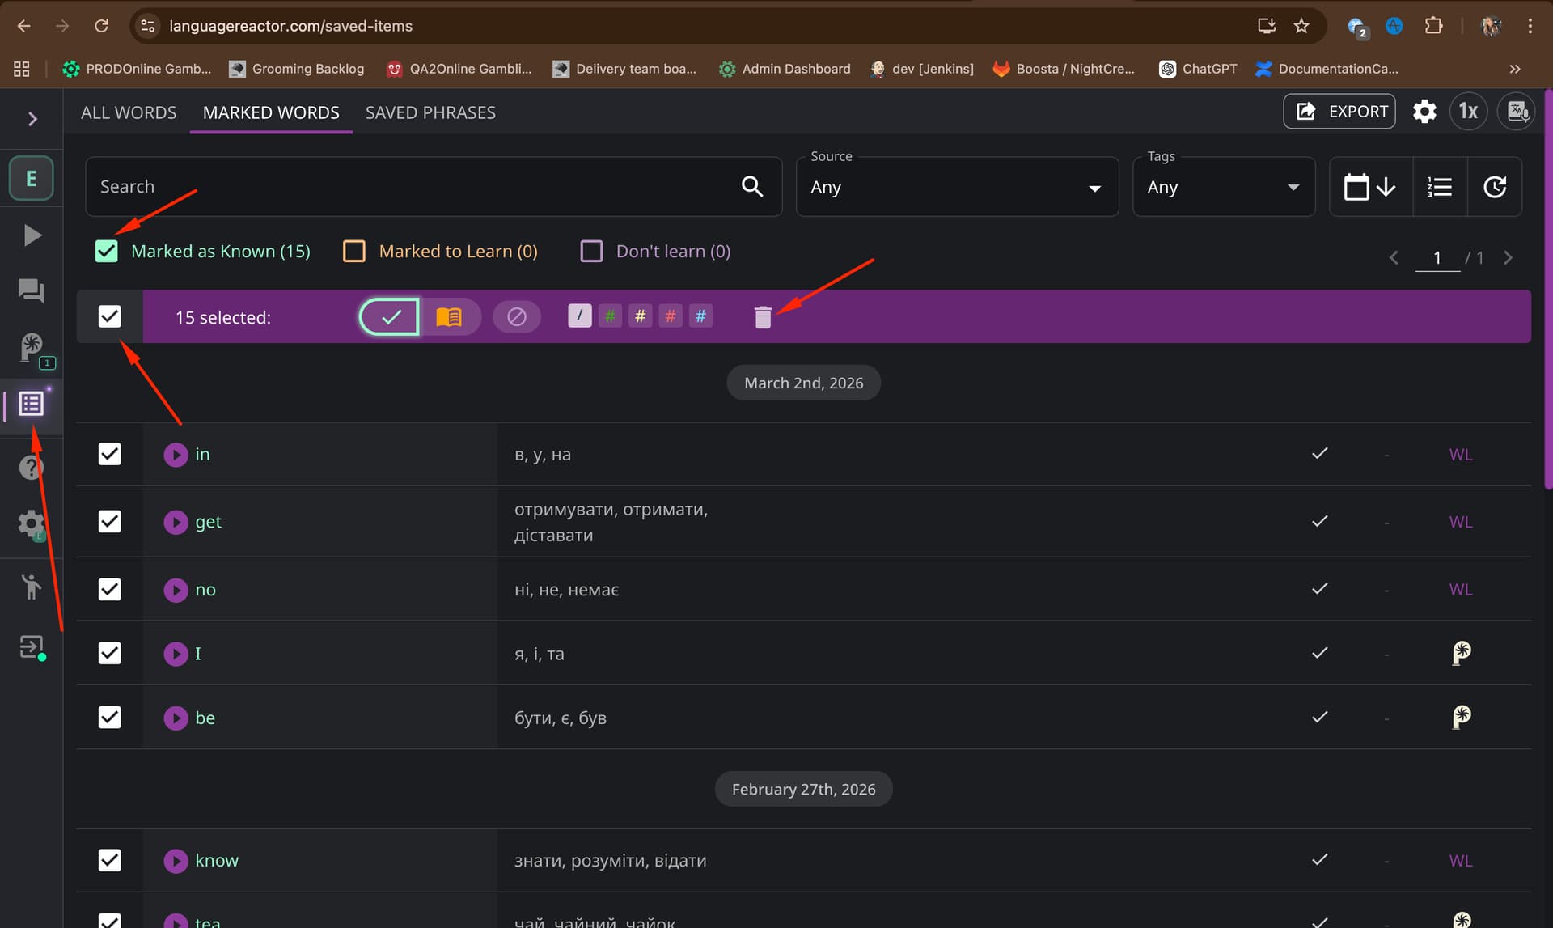Switch to ALL WORDS tab
Viewport: 1553px width, 928px height.
129,112
